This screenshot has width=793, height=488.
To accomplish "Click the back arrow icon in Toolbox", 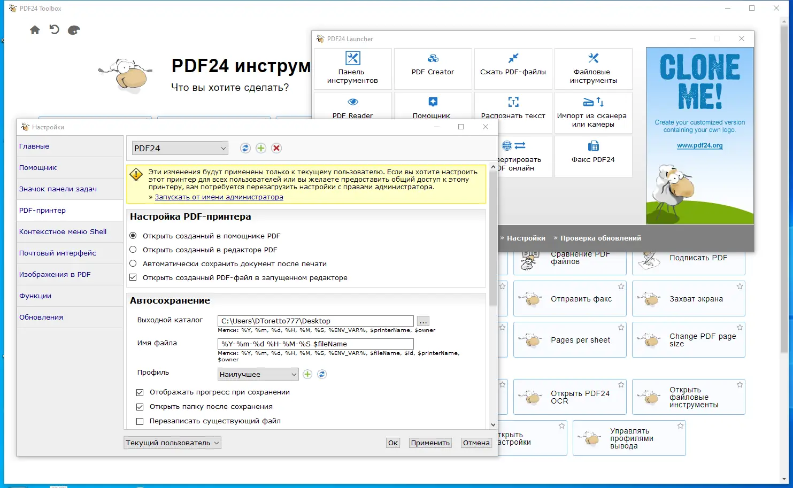I will click(x=54, y=29).
